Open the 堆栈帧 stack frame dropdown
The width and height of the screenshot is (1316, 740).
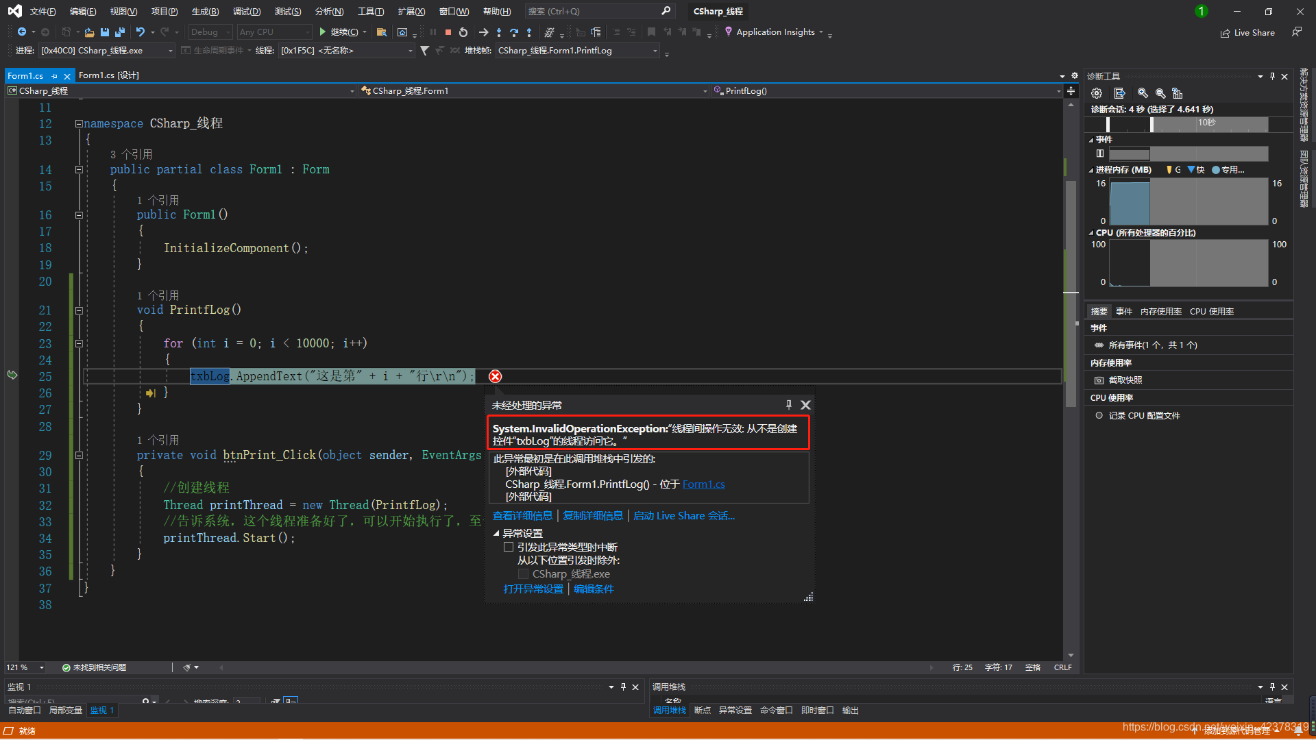point(655,51)
